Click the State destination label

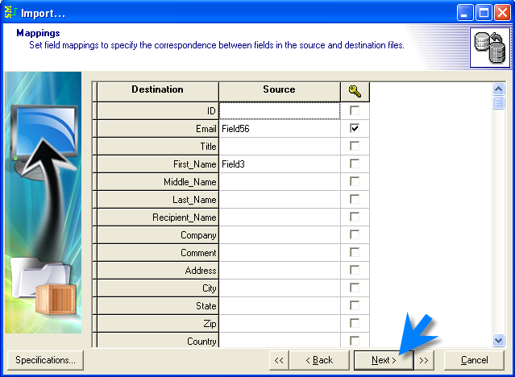pos(206,306)
